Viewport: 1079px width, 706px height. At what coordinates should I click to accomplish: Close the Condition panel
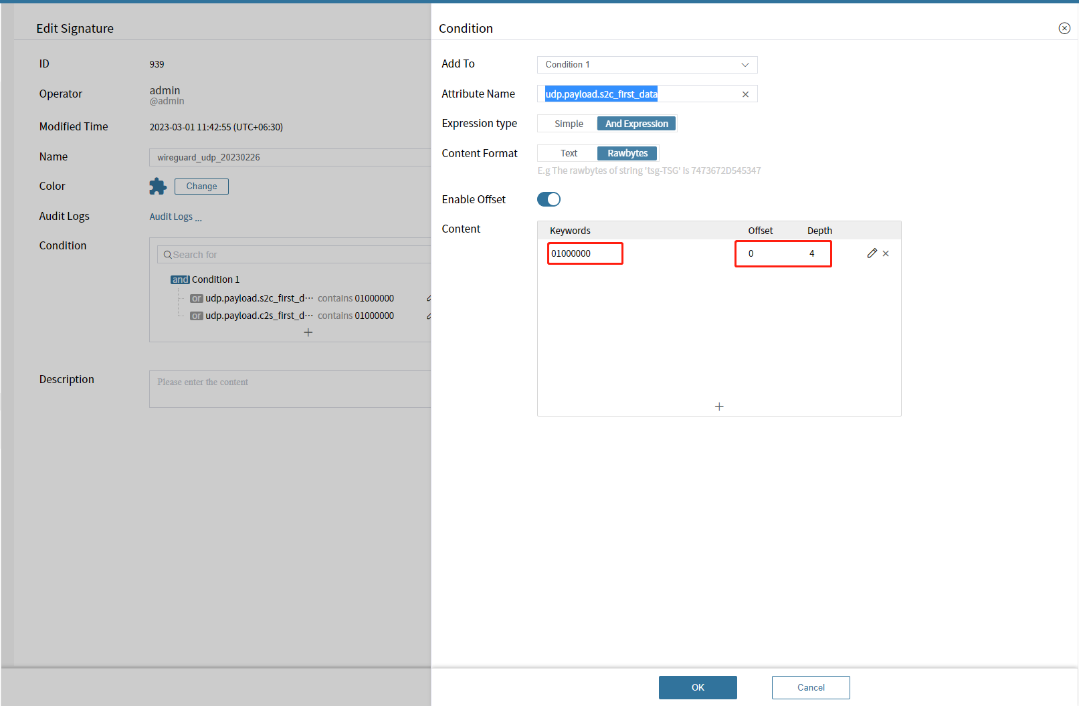click(1064, 28)
